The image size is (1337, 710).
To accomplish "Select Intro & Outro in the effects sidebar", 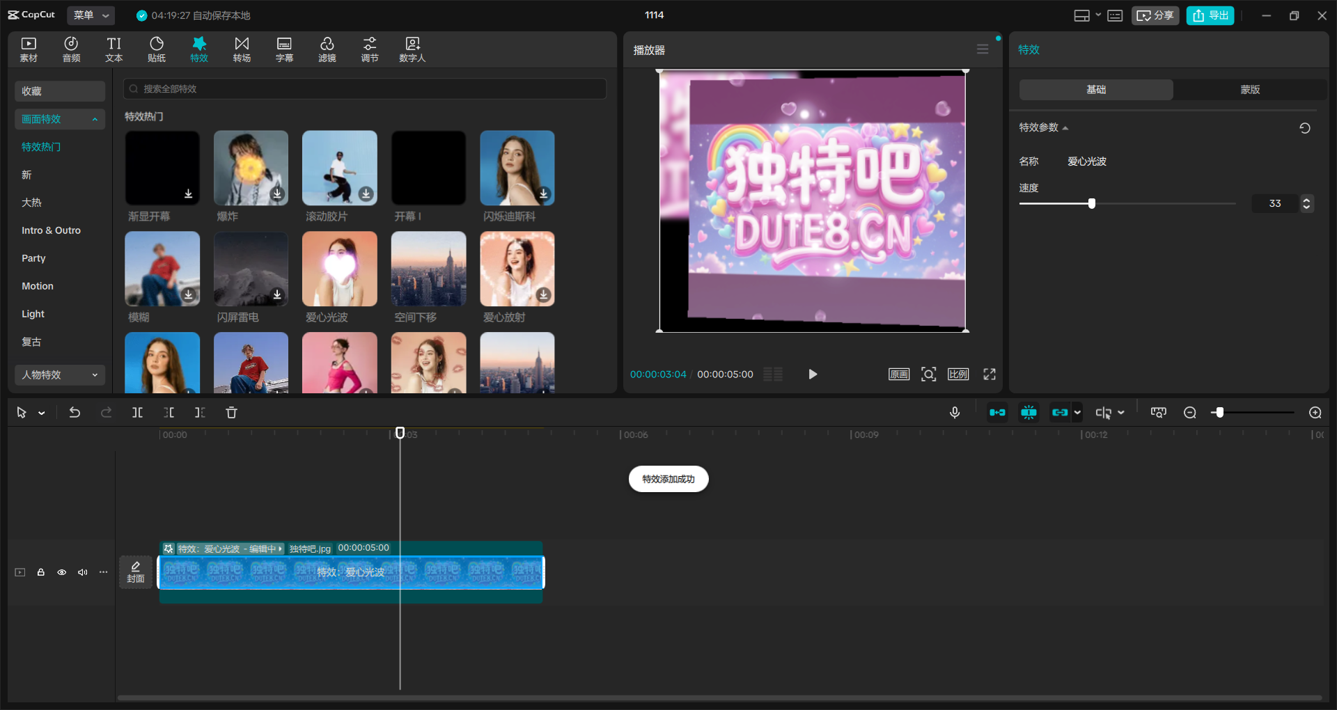I will point(51,230).
